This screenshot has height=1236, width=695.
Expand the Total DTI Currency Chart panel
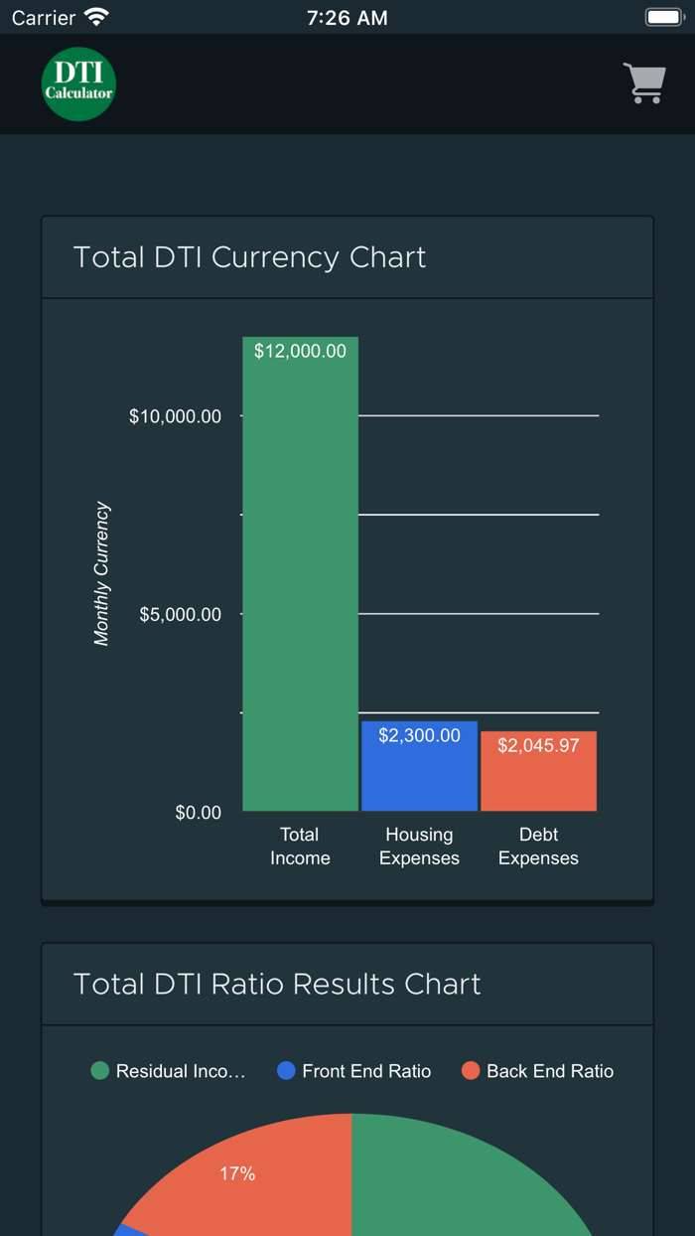tap(347, 256)
